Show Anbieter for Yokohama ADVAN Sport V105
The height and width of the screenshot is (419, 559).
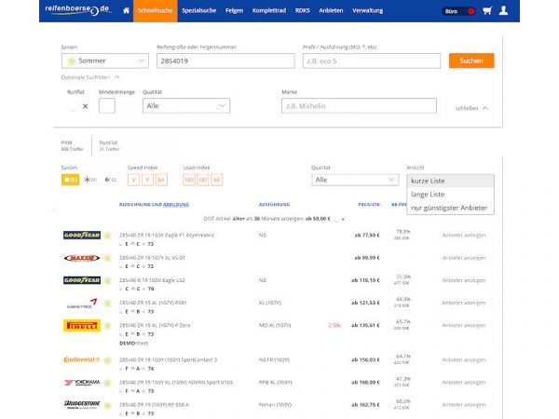[464, 383]
